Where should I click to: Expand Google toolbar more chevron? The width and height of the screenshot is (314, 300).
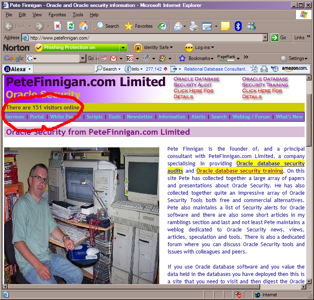coord(246,57)
